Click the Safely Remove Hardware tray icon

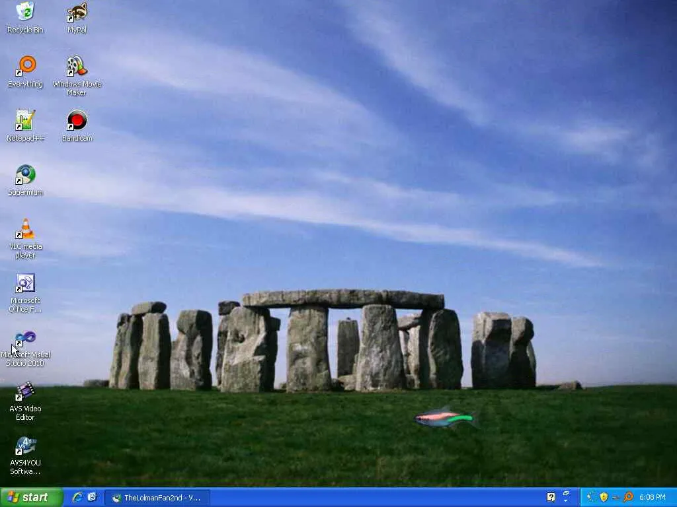pyautogui.click(x=616, y=498)
